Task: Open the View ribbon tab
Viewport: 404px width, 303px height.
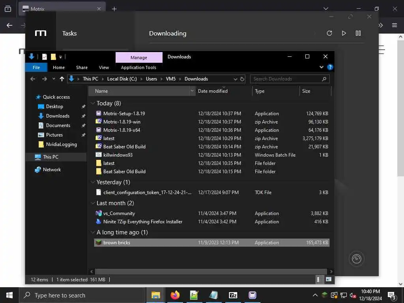Action: coord(104,67)
